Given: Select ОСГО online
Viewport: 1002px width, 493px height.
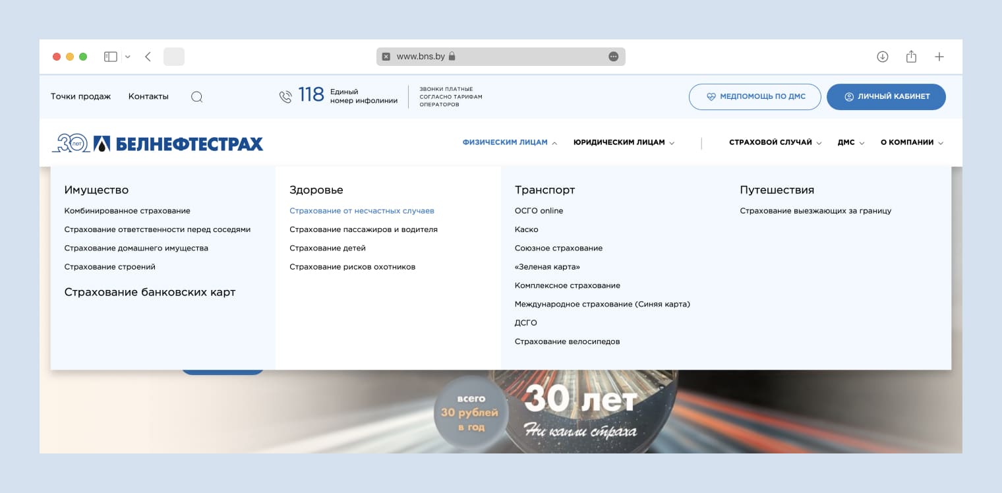Looking at the screenshot, I should [539, 211].
